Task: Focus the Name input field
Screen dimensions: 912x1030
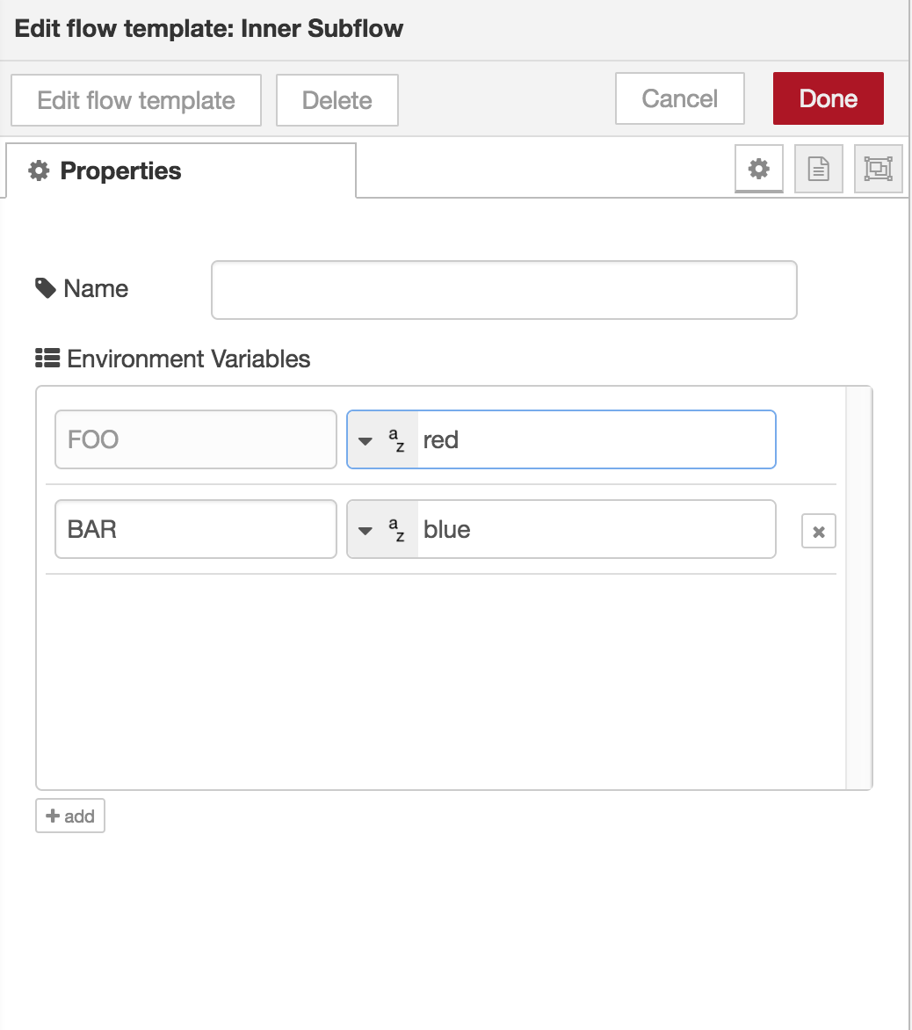Action: 504,290
